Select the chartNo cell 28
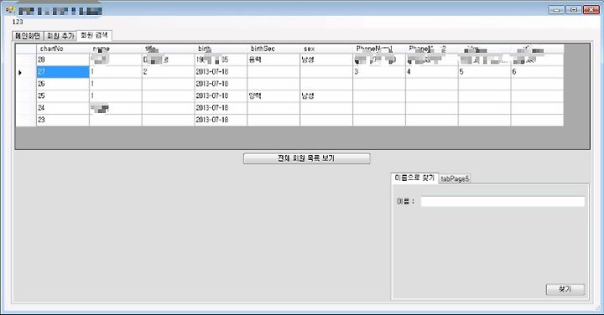604x315 pixels. click(x=63, y=60)
